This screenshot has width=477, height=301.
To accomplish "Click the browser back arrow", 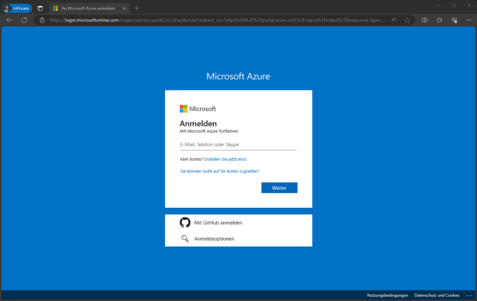I will coord(9,20).
